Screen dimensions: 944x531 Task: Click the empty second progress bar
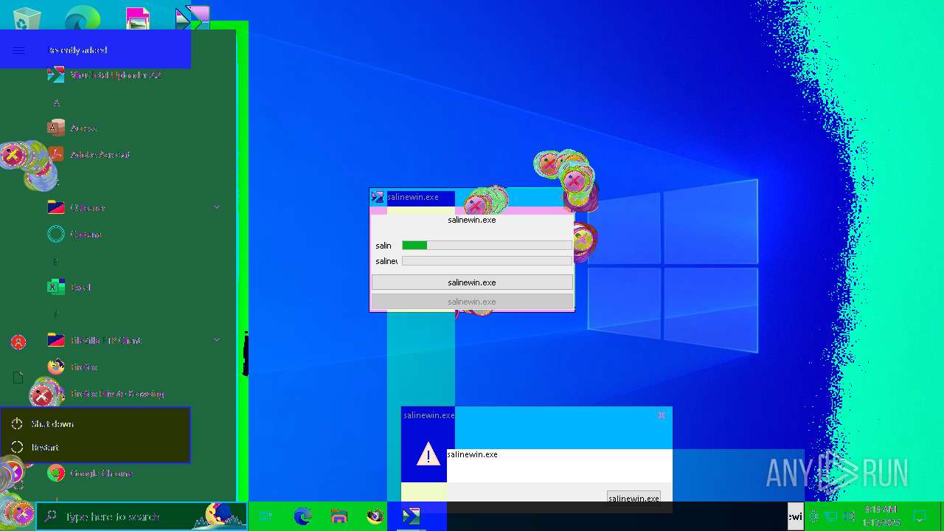click(x=487, y=261)
